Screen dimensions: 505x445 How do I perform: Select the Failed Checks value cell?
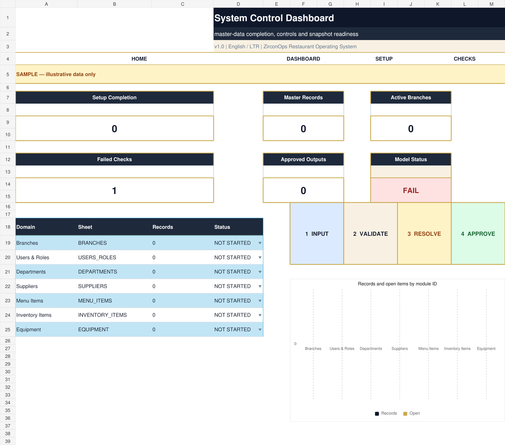[115, 190]
